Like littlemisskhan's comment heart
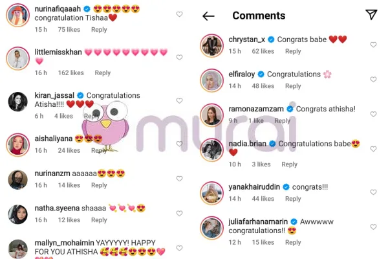Image resolution: width=388 pixels, height=259 pixels. 179,57
